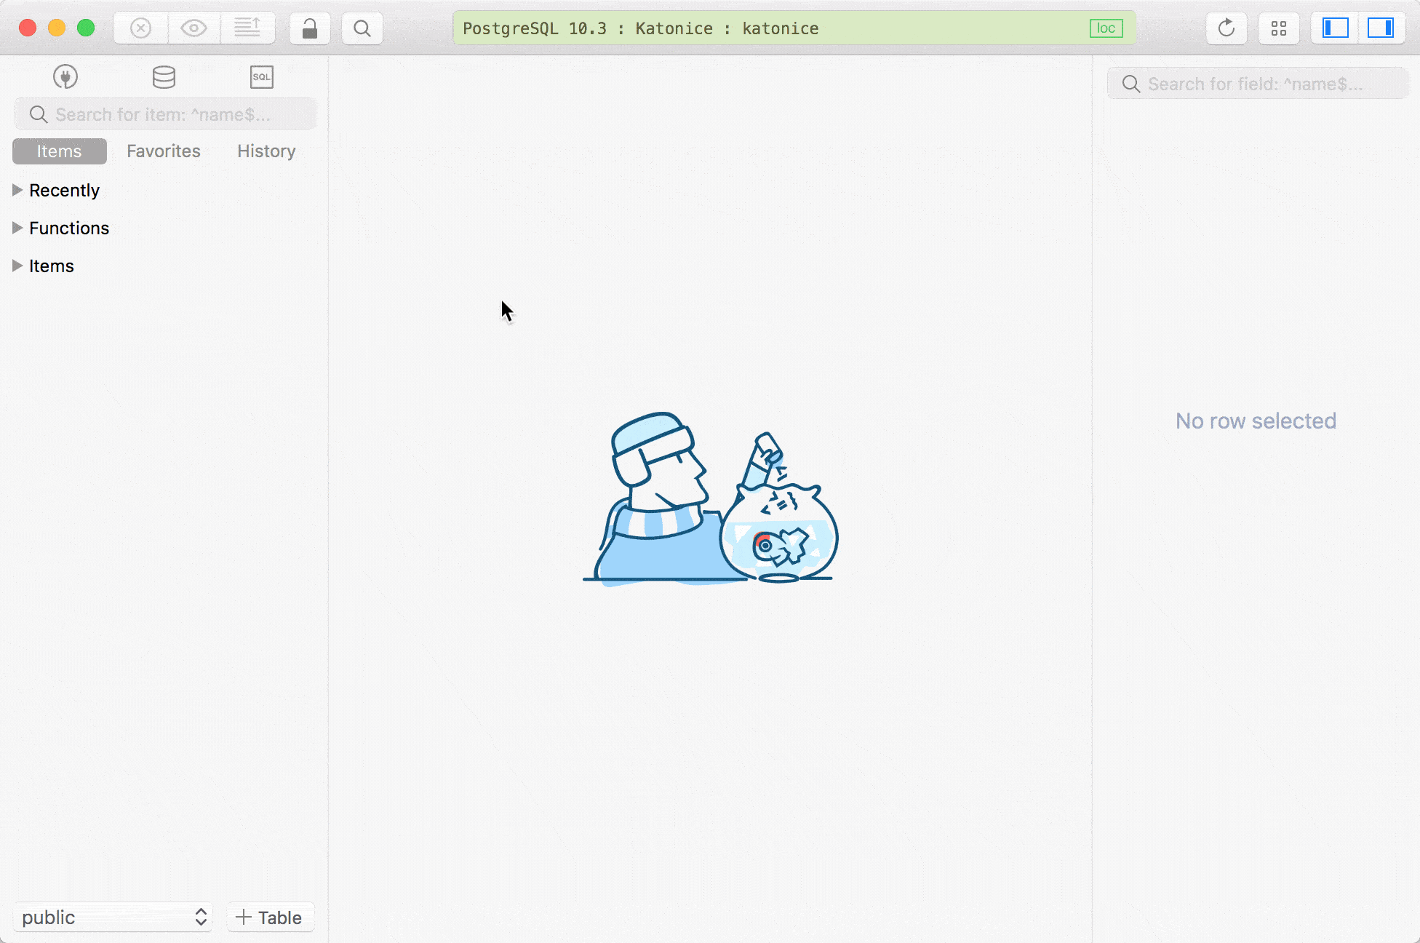Toggle the eye preview button
1420x943 pixels.
194,28
